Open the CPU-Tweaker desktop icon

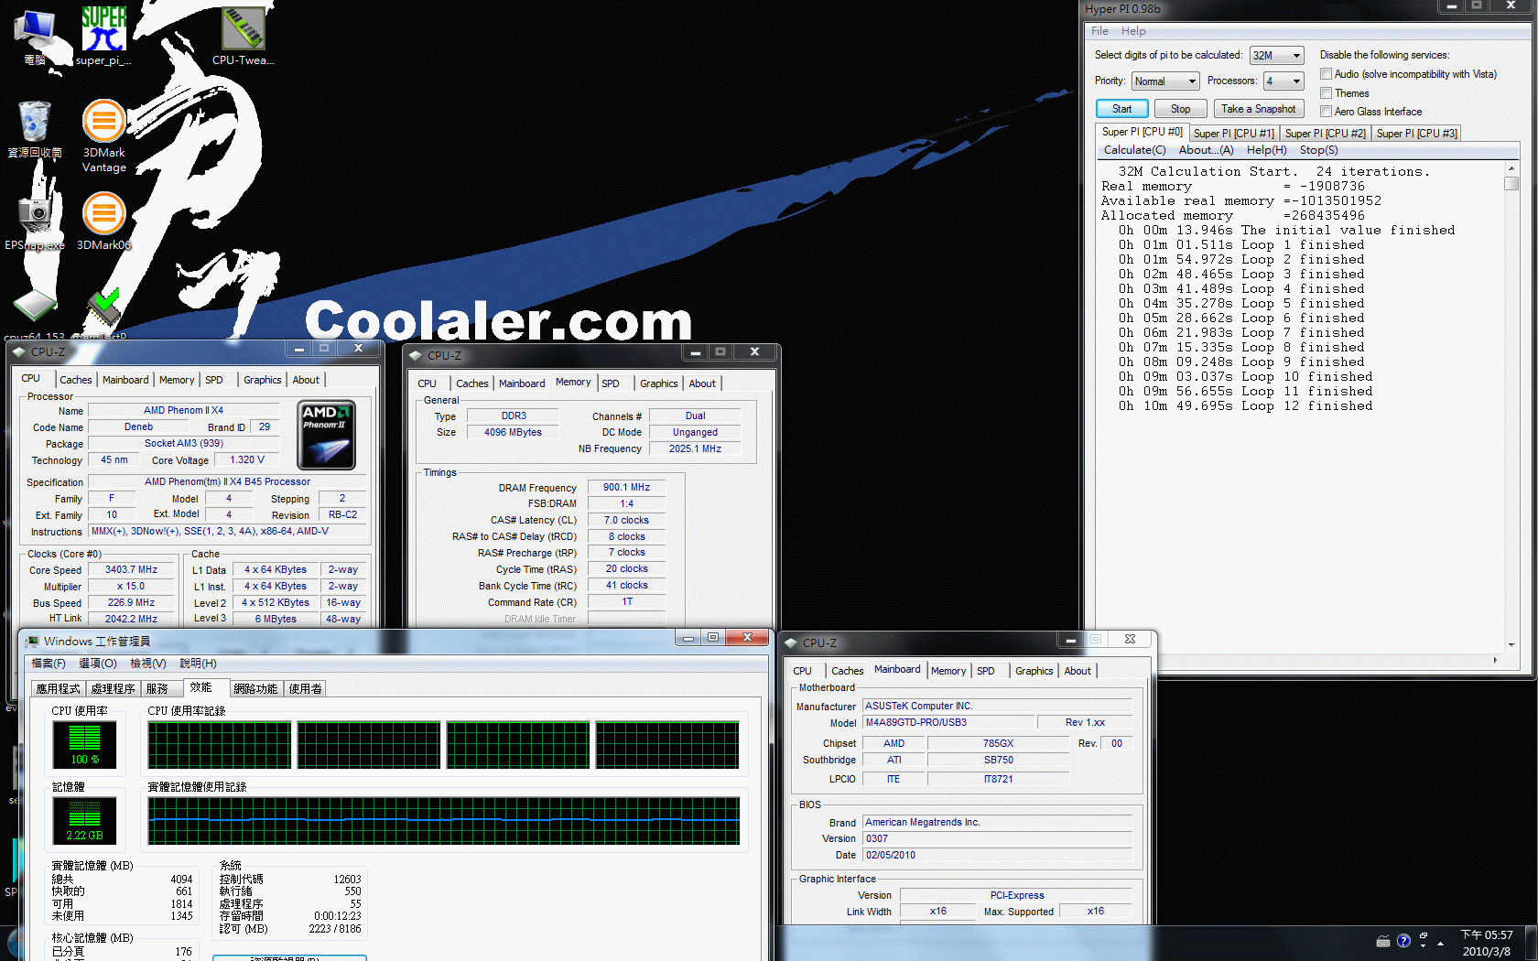243,37
